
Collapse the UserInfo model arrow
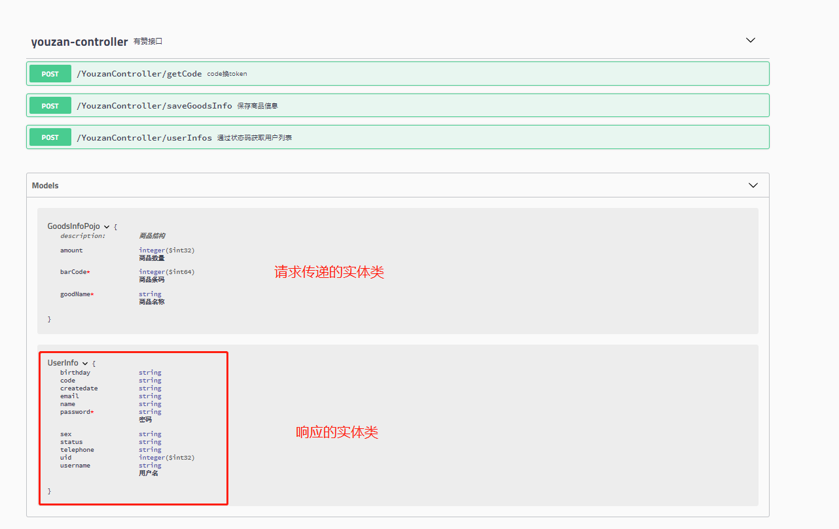tap(85, 364)
